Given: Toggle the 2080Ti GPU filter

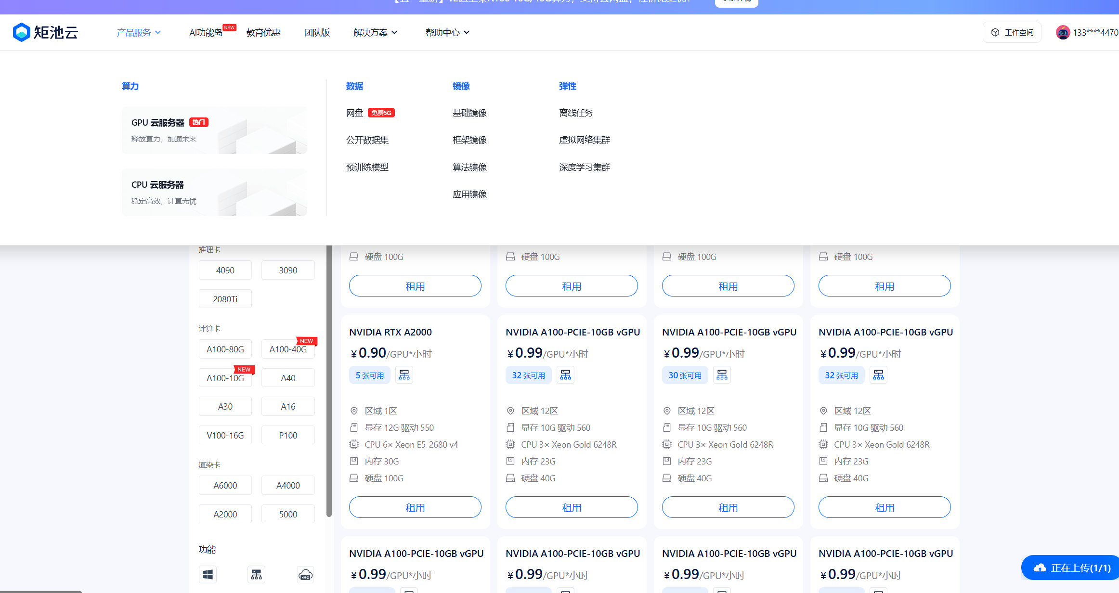Looking at the screenshot, I should (x=225, y=299).
